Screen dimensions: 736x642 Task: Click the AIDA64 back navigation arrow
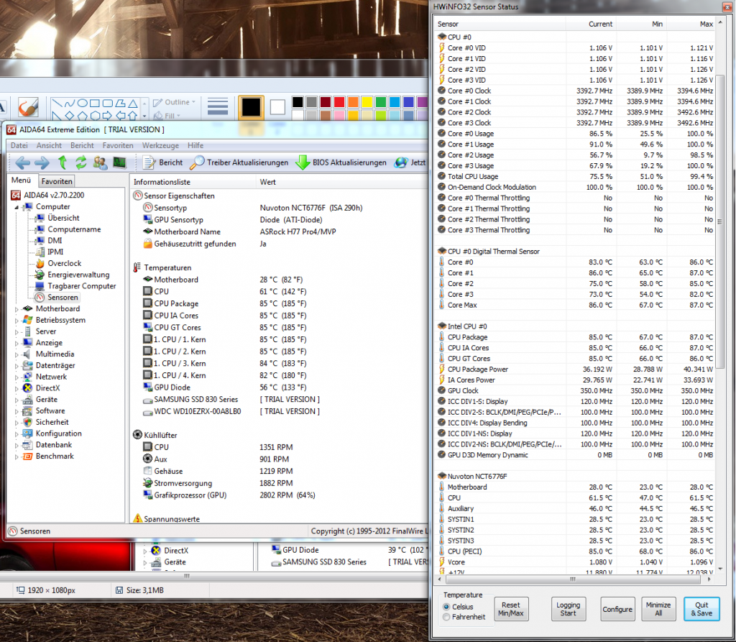pos(22,162)
